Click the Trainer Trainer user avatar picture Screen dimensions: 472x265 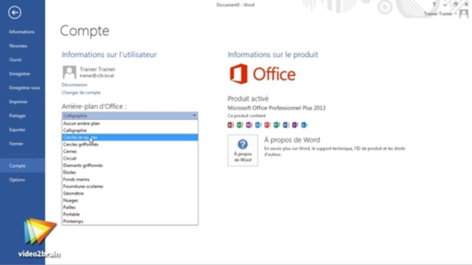pyautogui.click(x=69, y=72)
